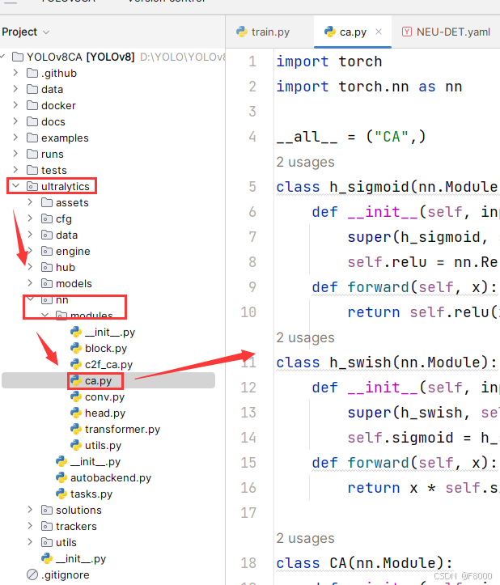Expand the trackers folder arrow
The height and width of the screenshot is (585, 500).
[x=30, y=526]
